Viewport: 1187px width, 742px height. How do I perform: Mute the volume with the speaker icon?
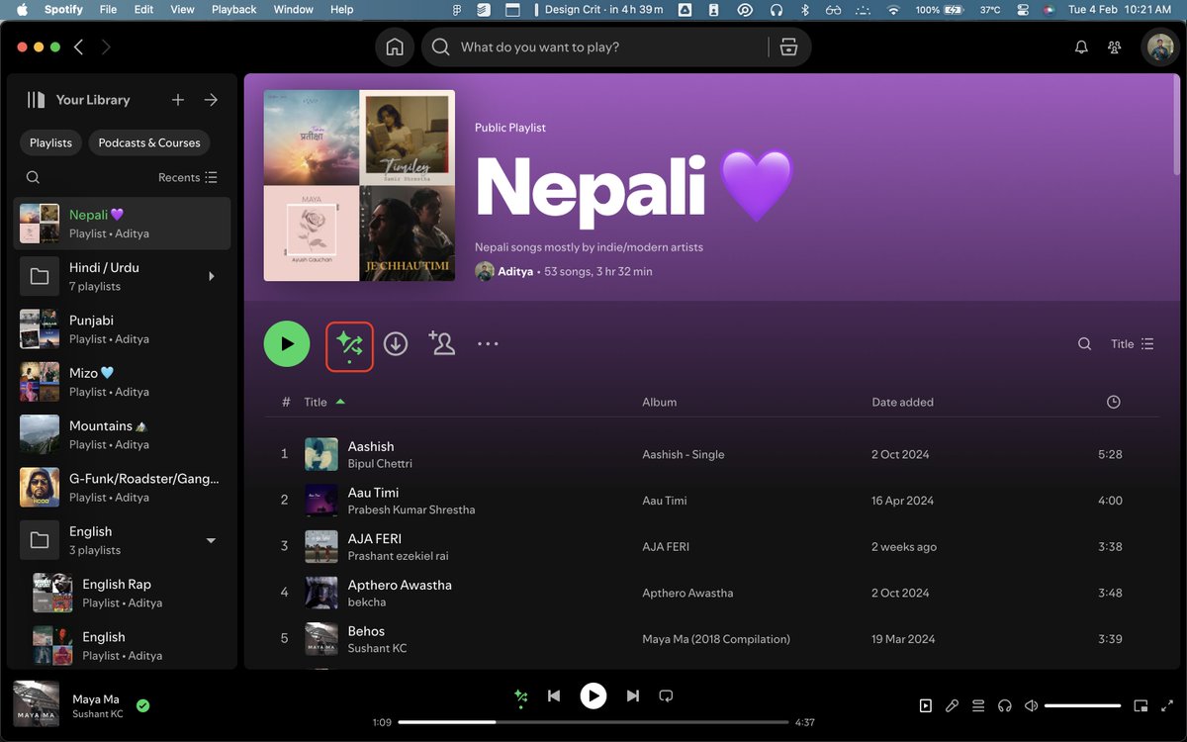[1030, 705]
